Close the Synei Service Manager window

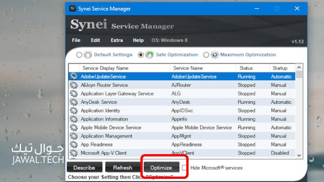(297, 9)
